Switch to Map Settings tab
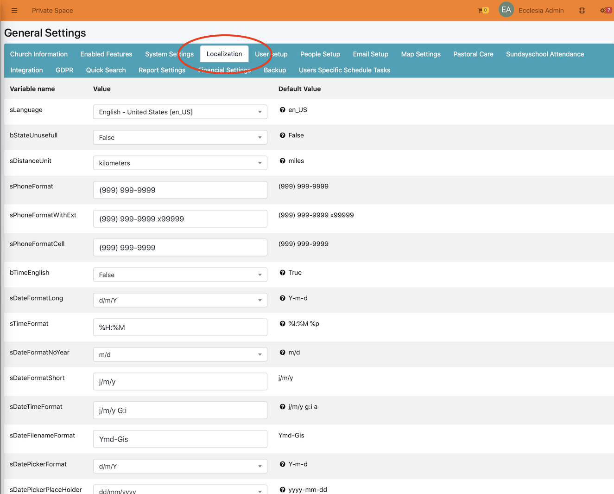Image resolution: width=614 pixels, height=494 pixels. [x=421, y=54]
